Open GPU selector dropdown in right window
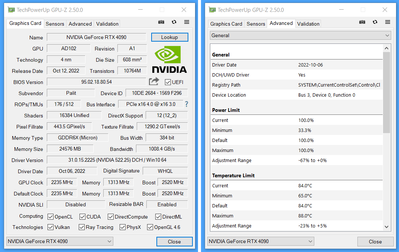This screenshot has height=252, width=399. [x=261, y=241]
